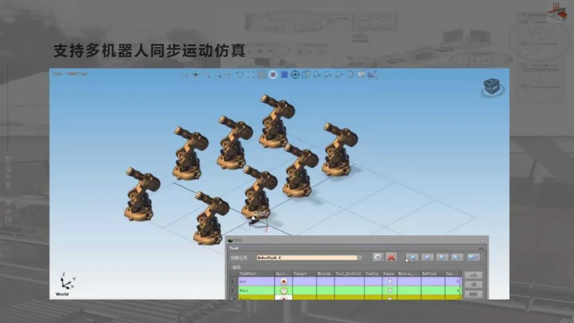Open task settings via gear icon
This screenshot has width=574, height=323.
(x=377, y=257)
